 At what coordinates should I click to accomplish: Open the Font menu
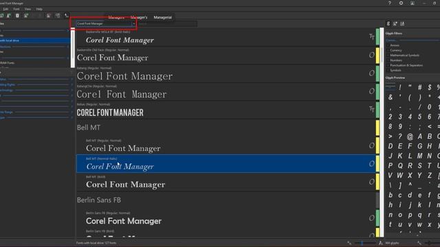[x=16, y=9]
